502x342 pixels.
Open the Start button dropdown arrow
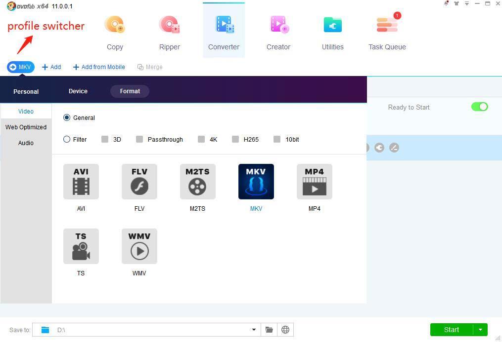[x=480, y=330]
